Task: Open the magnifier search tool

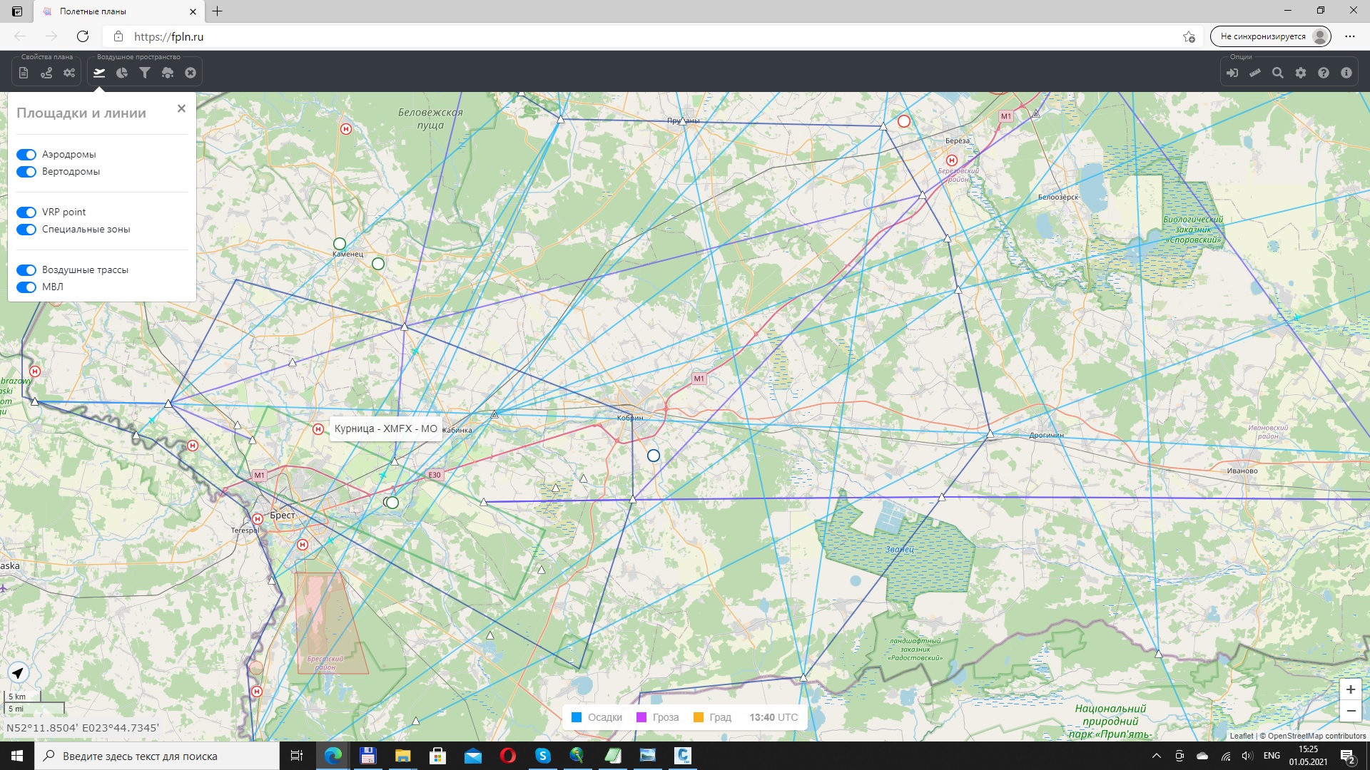Action: tap(1278, 73)
